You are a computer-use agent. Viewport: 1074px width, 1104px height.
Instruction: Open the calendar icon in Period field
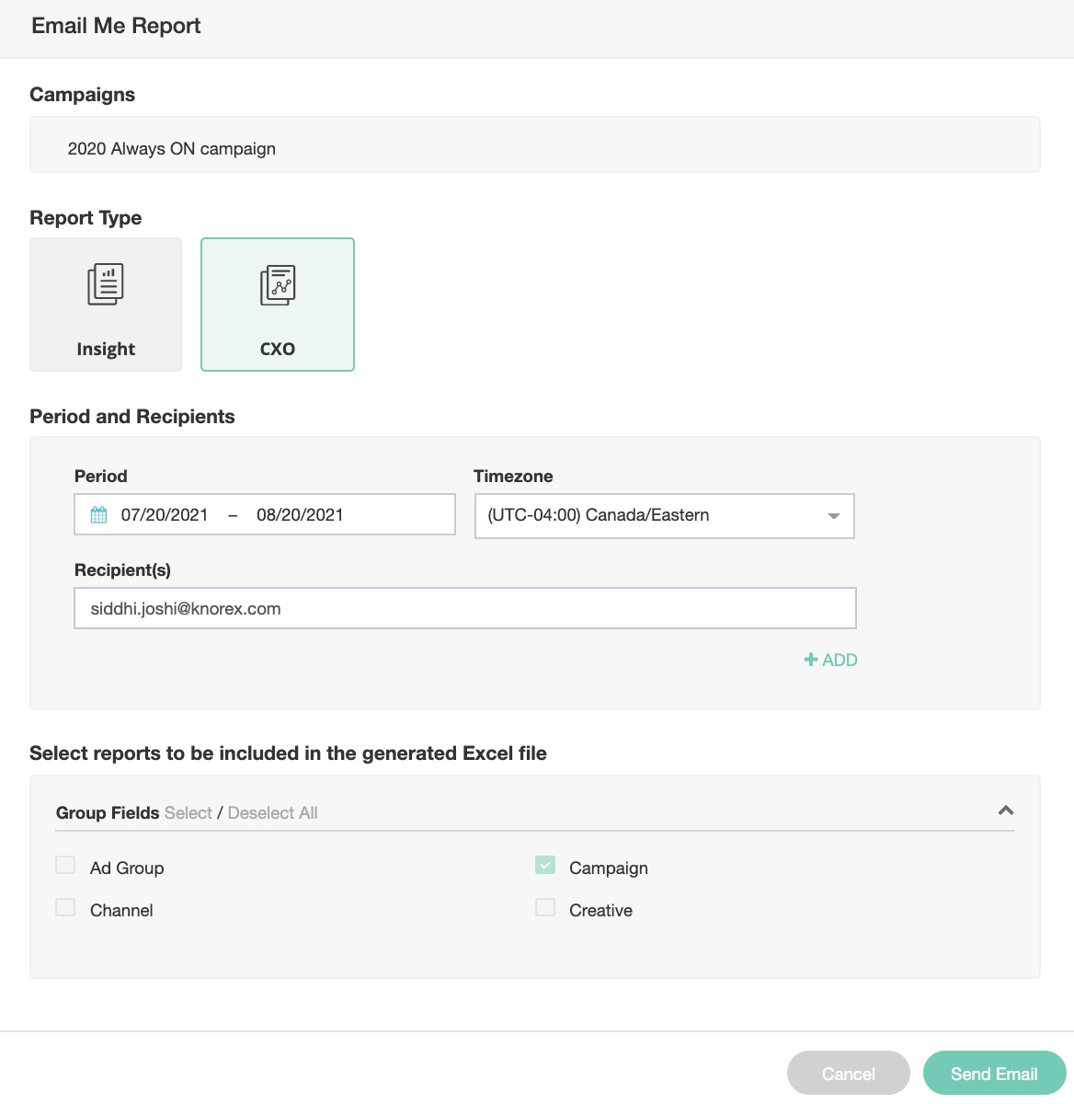98,515
